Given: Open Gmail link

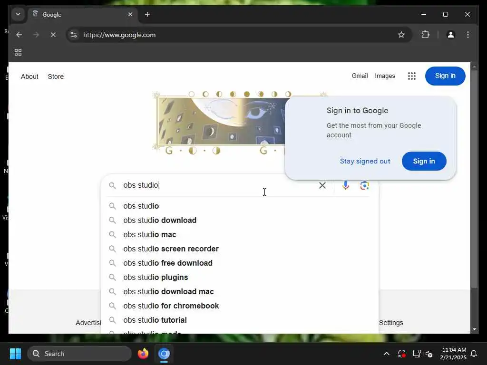Looking at the screenshot, I should tap(360, 76).
